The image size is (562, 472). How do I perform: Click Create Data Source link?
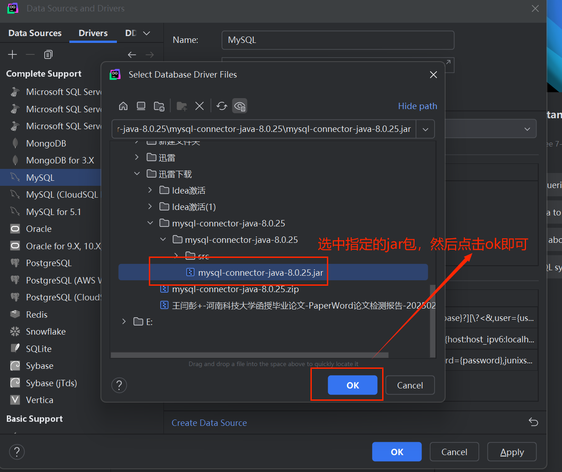[209, 423]
